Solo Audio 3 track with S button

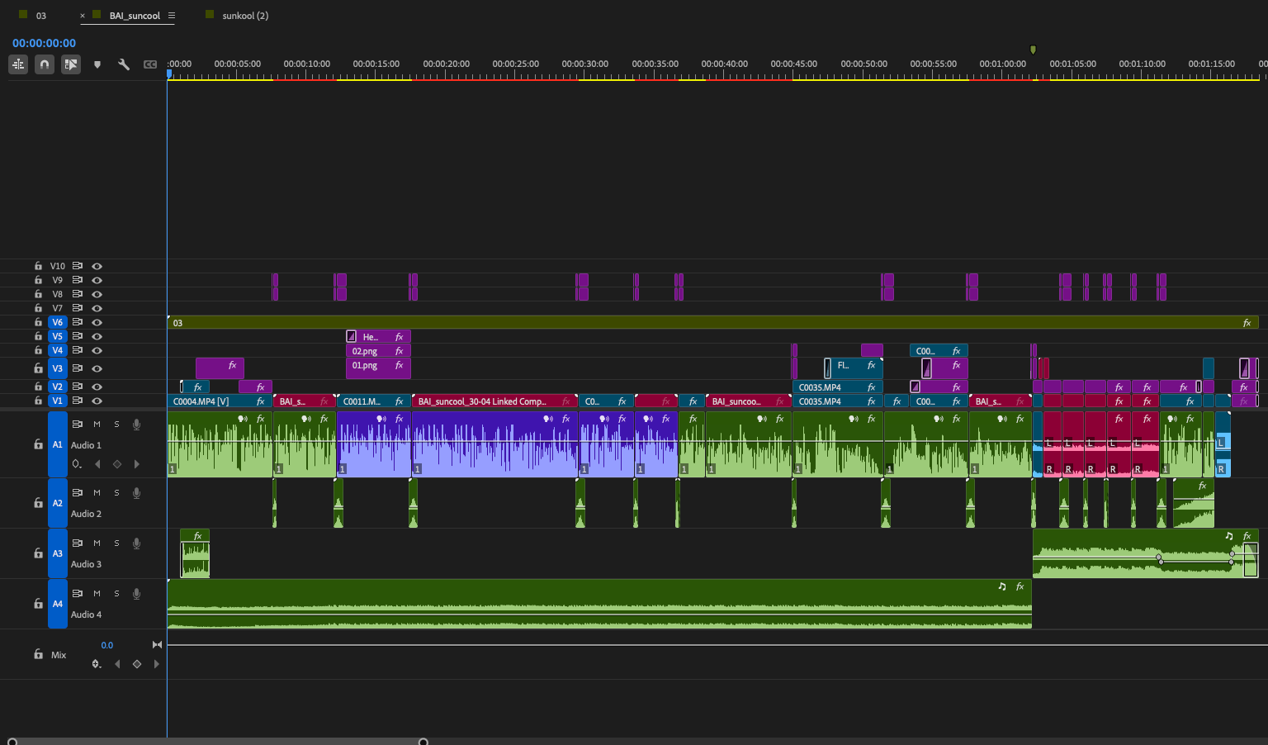[x=116, y=543]
